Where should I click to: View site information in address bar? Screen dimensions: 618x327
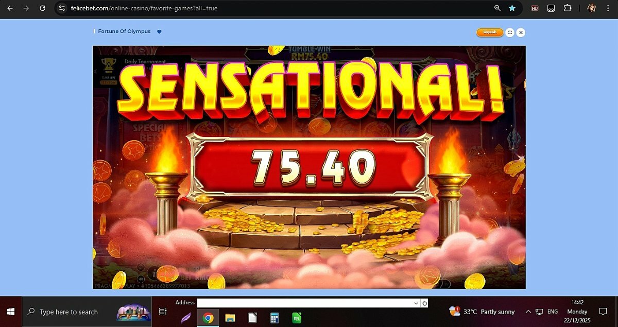[x=62, y=8]
